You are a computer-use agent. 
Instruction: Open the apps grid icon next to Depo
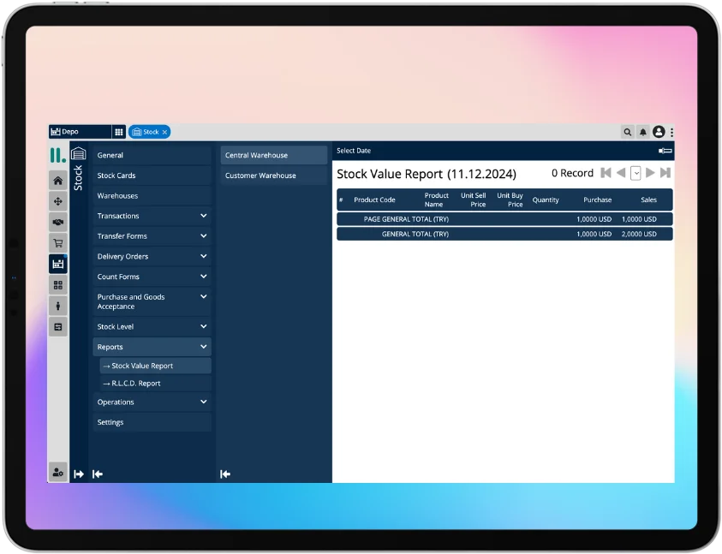(x=117, y=131)
